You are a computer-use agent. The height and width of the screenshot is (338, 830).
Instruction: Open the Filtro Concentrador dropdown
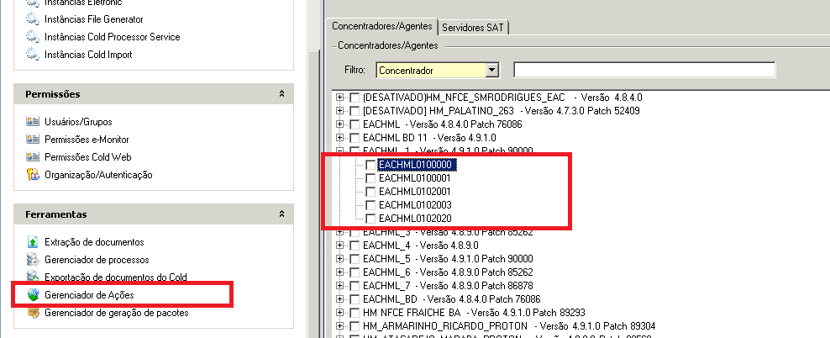492,70
